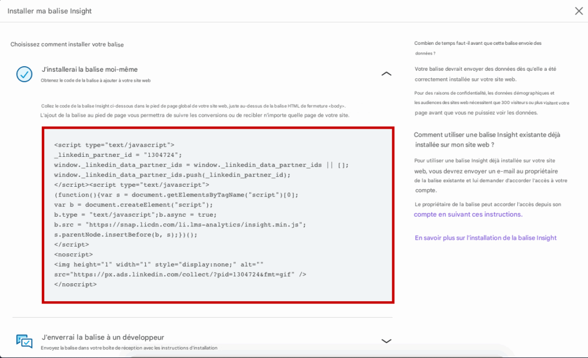Click inside the Insight tag code box
The height and width of the screenshot is (358, 588).
coord(218,215)
